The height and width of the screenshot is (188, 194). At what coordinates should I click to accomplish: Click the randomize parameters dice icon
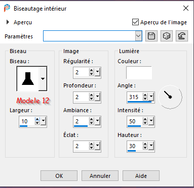point(167,36)
